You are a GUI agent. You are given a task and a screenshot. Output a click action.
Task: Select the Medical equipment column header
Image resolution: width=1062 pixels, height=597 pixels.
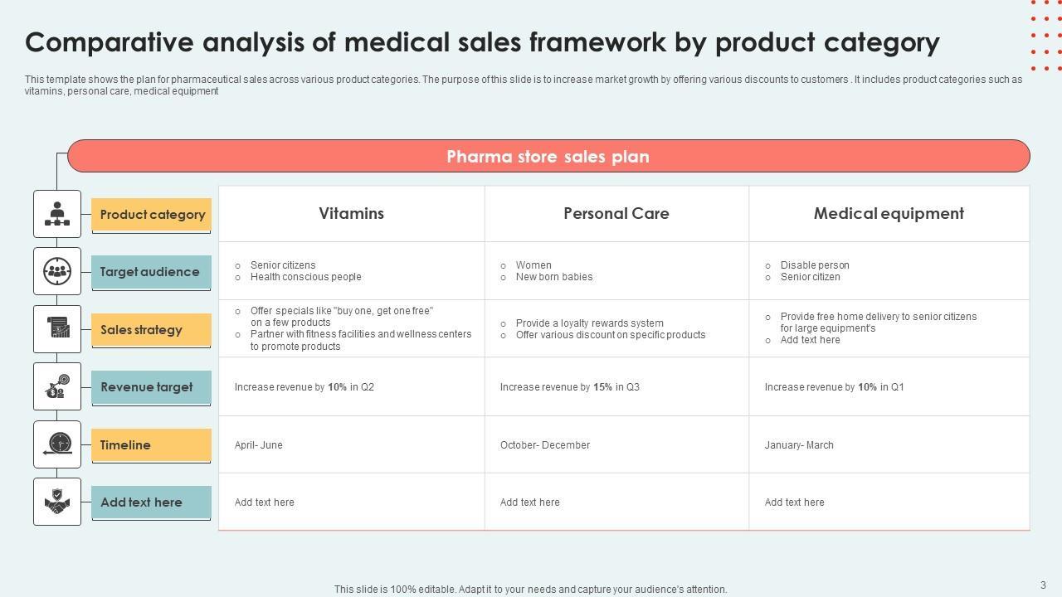tap(889, 214)
